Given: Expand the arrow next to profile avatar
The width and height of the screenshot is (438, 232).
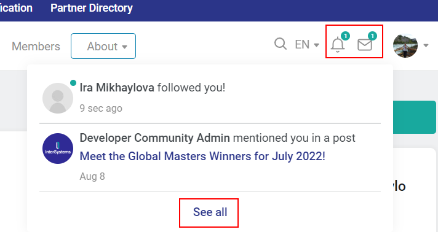Looking at the screenshot, I should [426, 45].
